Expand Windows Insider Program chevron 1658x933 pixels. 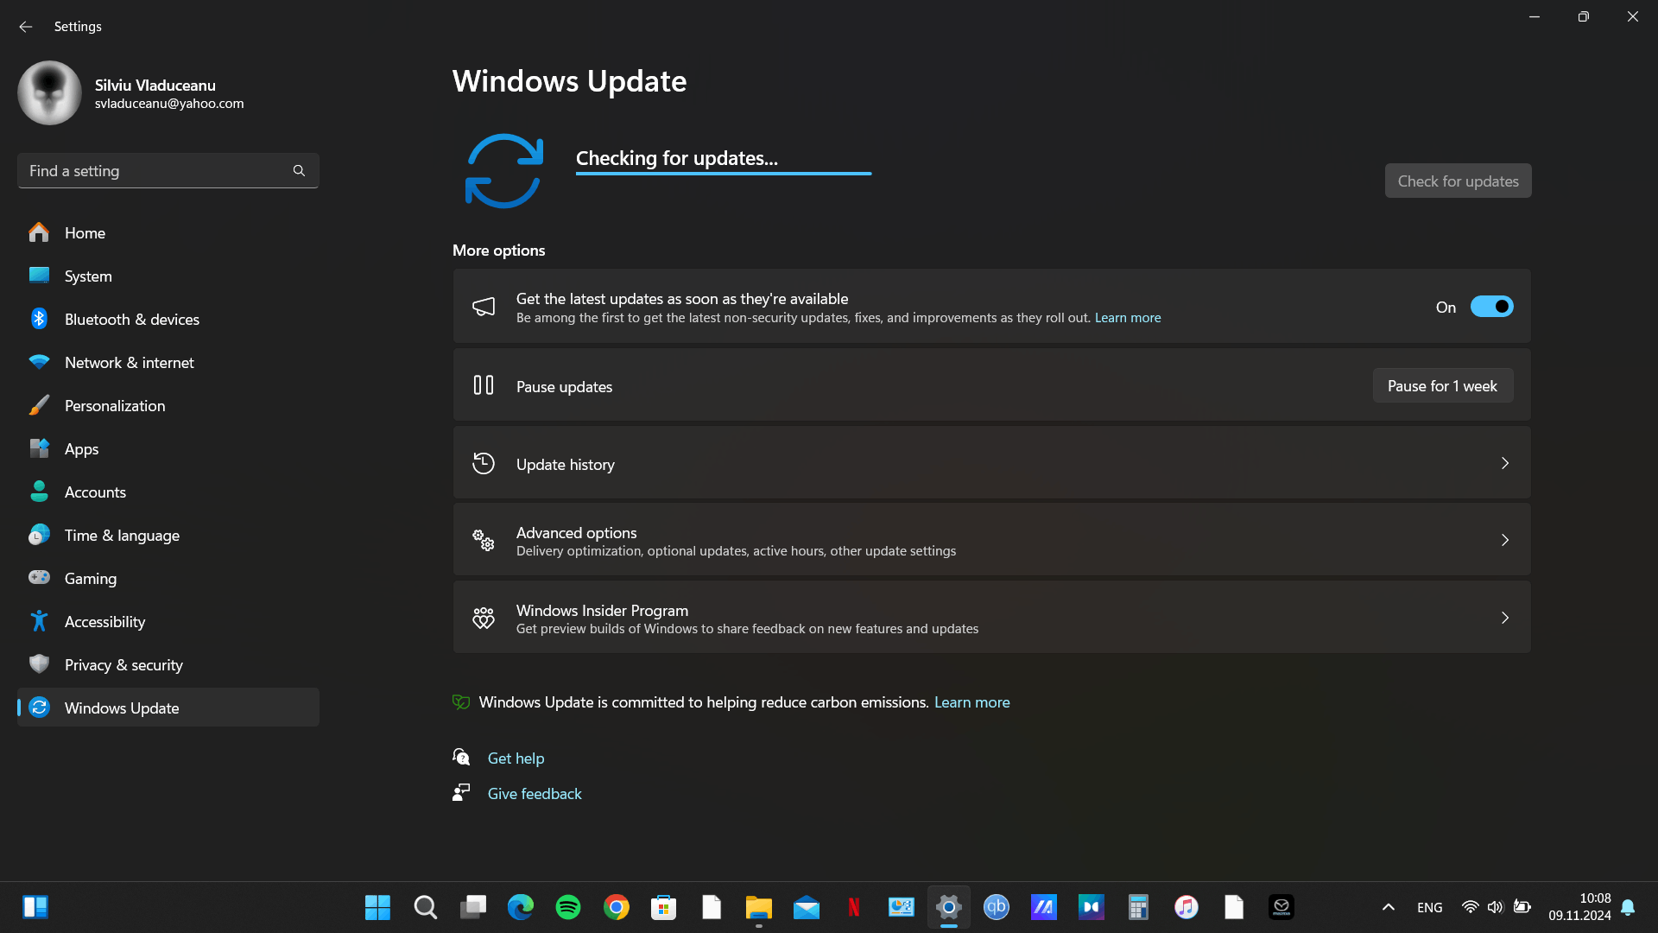click(1505, 618)
